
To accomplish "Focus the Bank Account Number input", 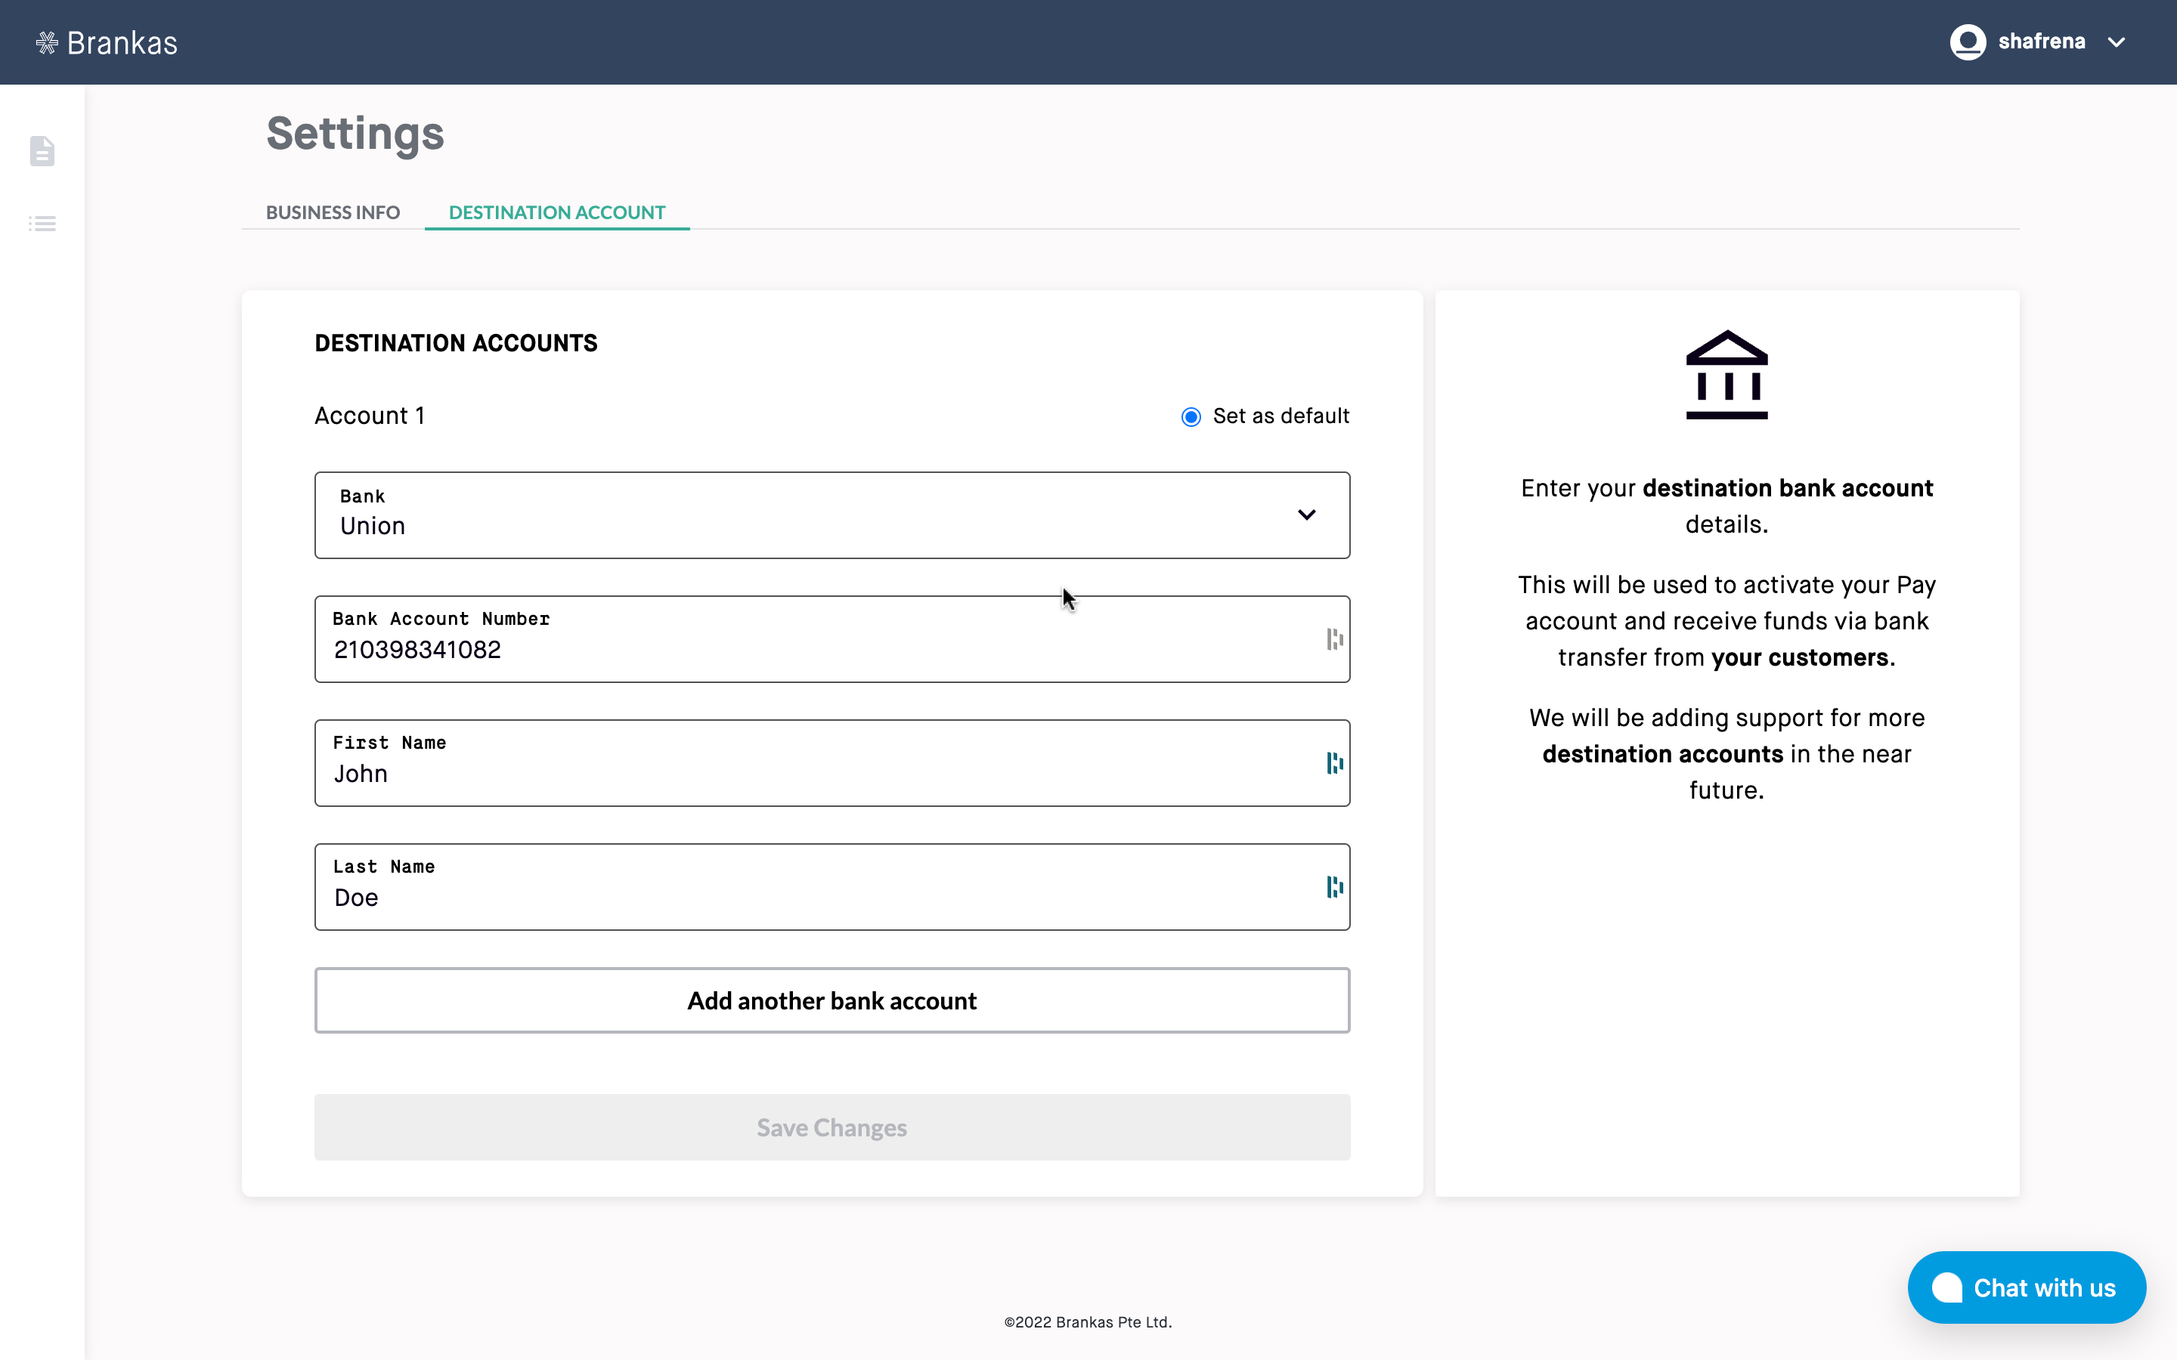I will 810,650.
